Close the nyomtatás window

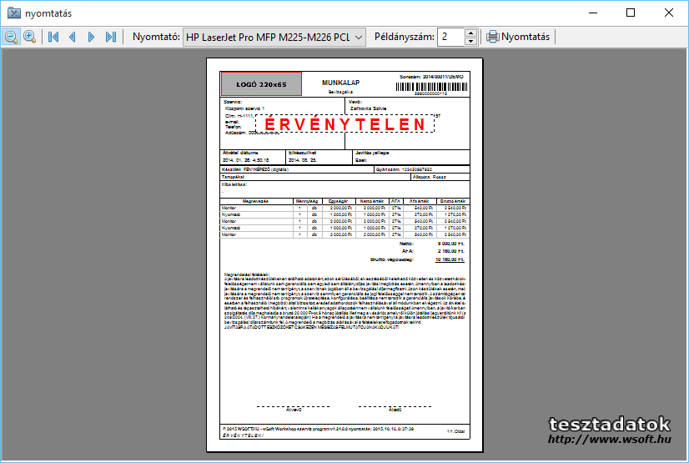point(669,13)
